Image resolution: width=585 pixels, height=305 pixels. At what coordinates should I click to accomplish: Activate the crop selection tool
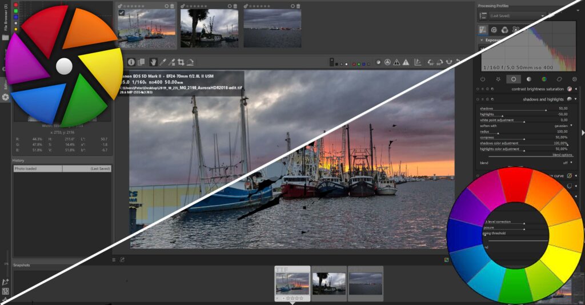pyautogui.click(x=181, y=62)
